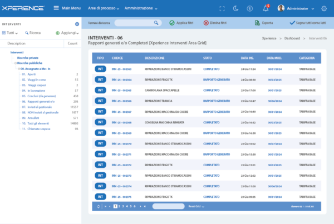Image resolution: width=334 pixels, height=224 pixels.
Task: Open the settings gear icon
Action: [325, 8]
